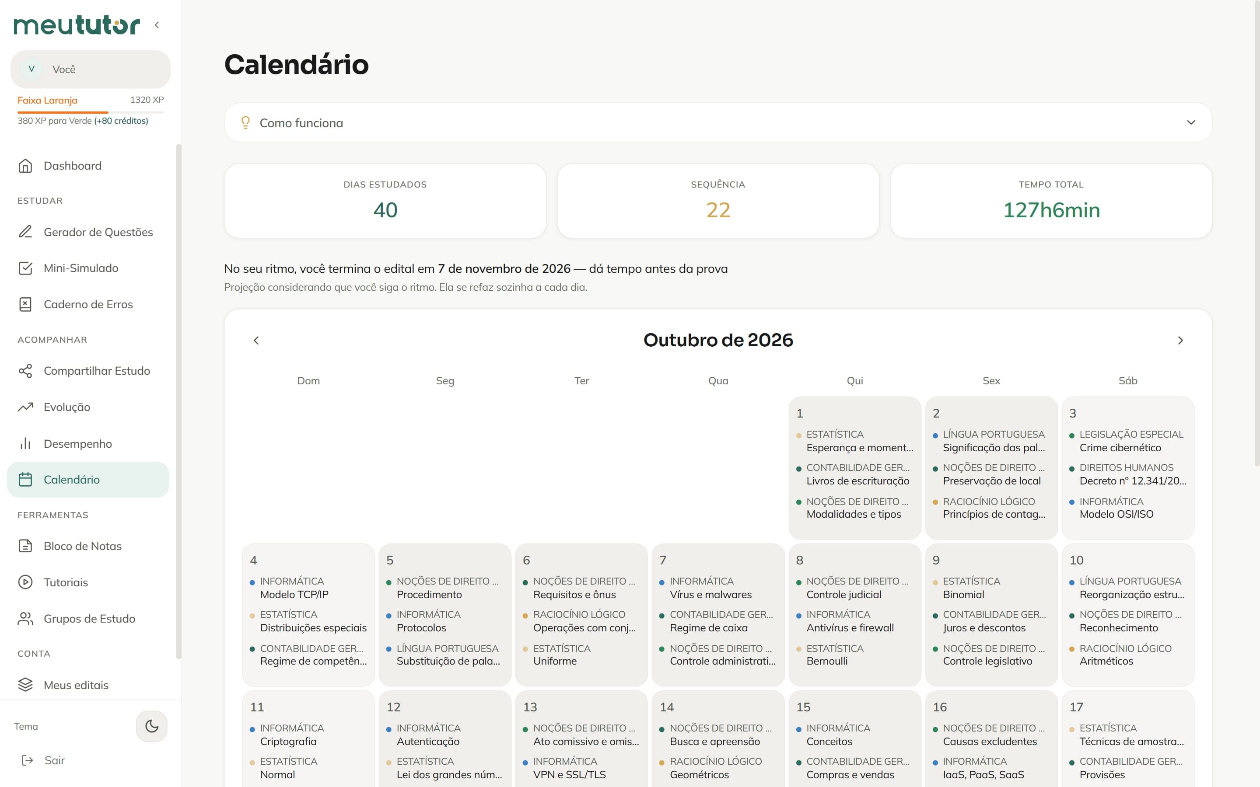Open the Você profile button
1260x787 pixels.
pos(91,69)
